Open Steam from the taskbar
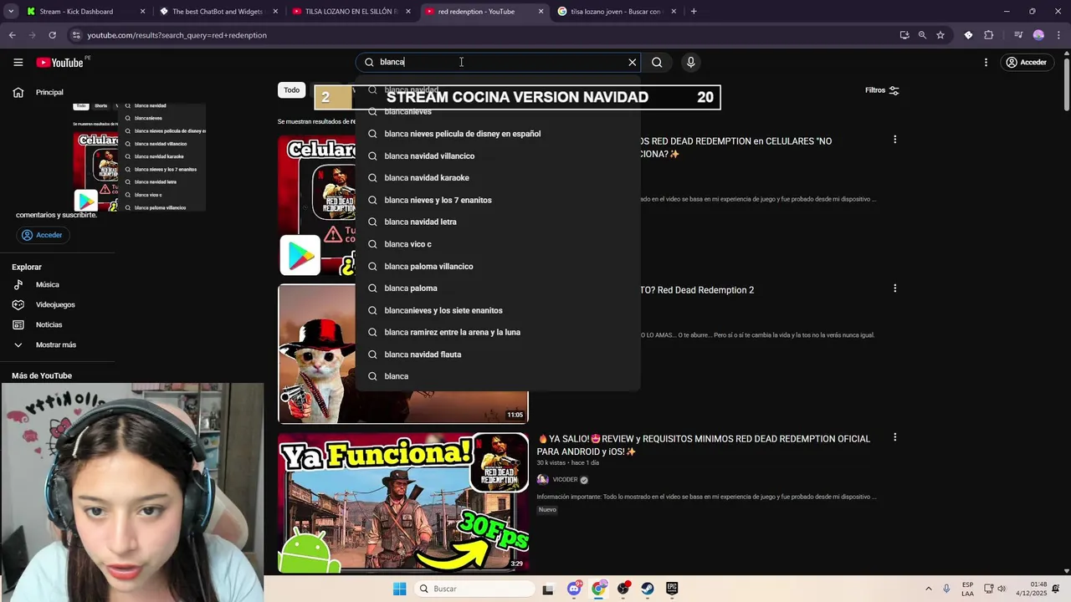1071x602 pixels. point(648,589)
